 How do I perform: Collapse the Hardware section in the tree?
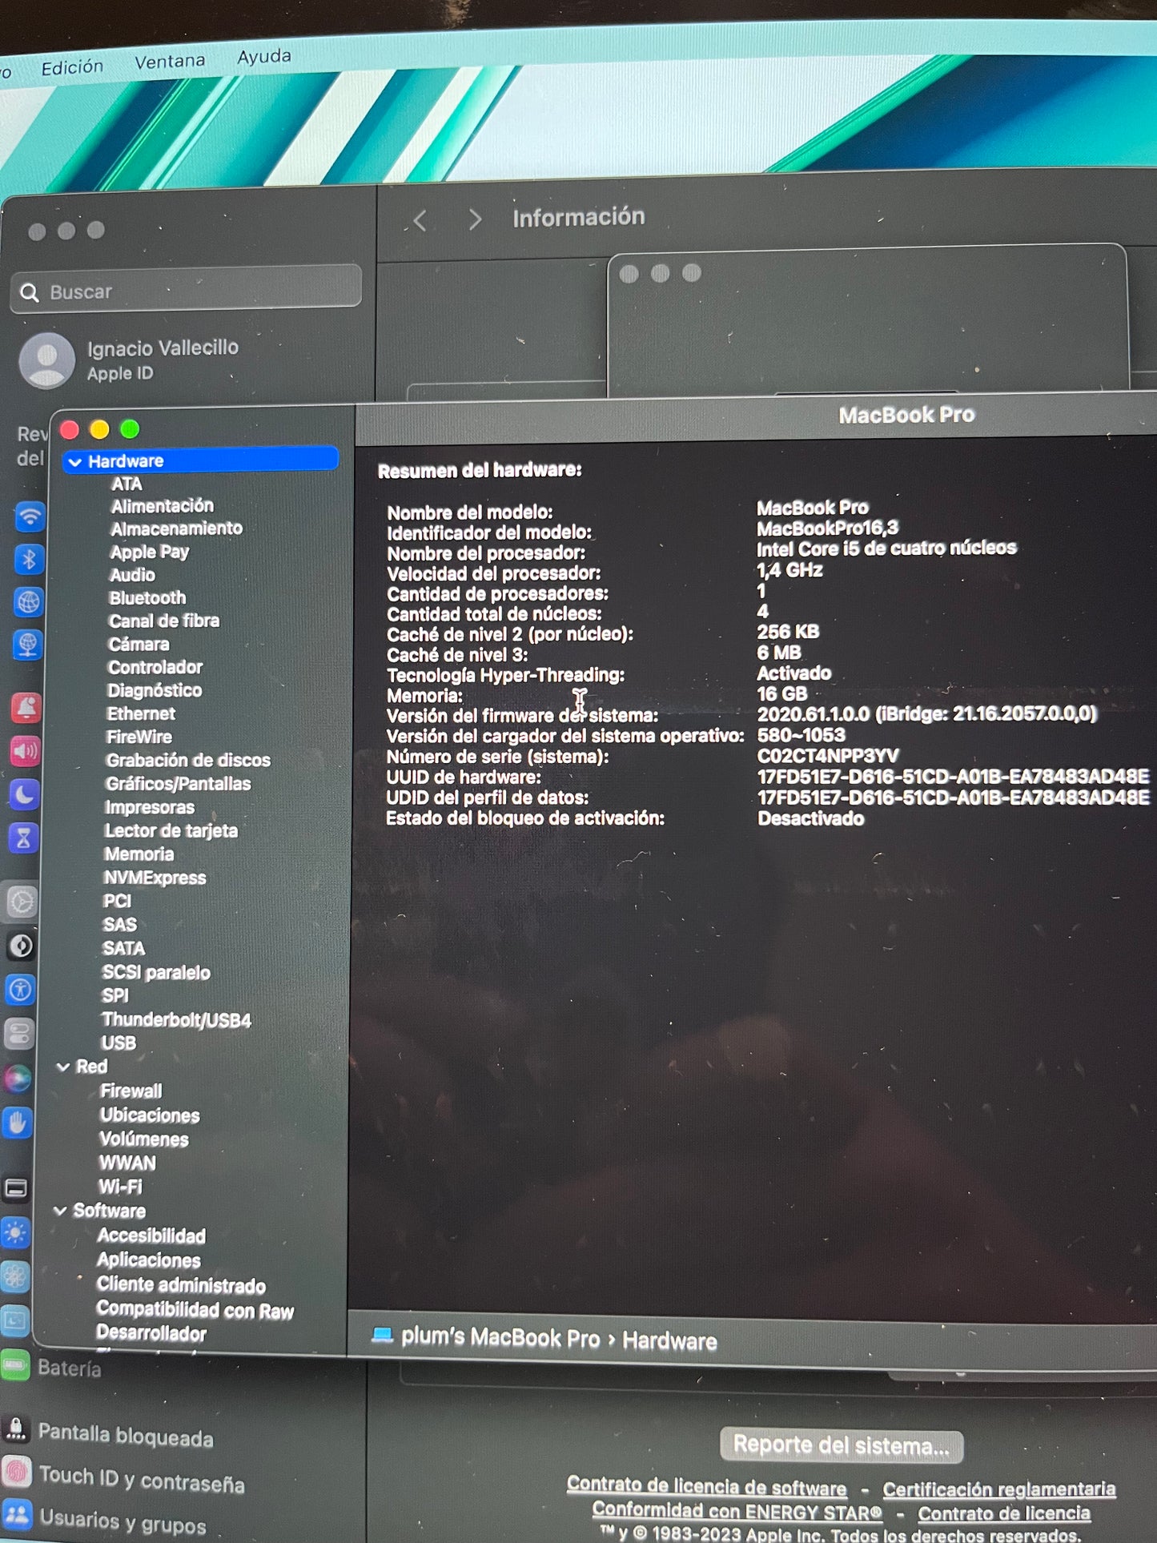pos(75,462)
